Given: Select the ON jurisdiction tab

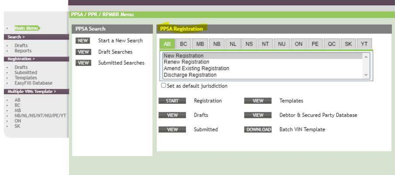Looking at the screenshot, I should [298, 44].
